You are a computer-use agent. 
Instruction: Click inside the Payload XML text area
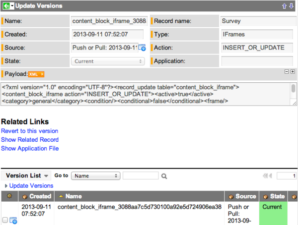(x=146, y=94)
